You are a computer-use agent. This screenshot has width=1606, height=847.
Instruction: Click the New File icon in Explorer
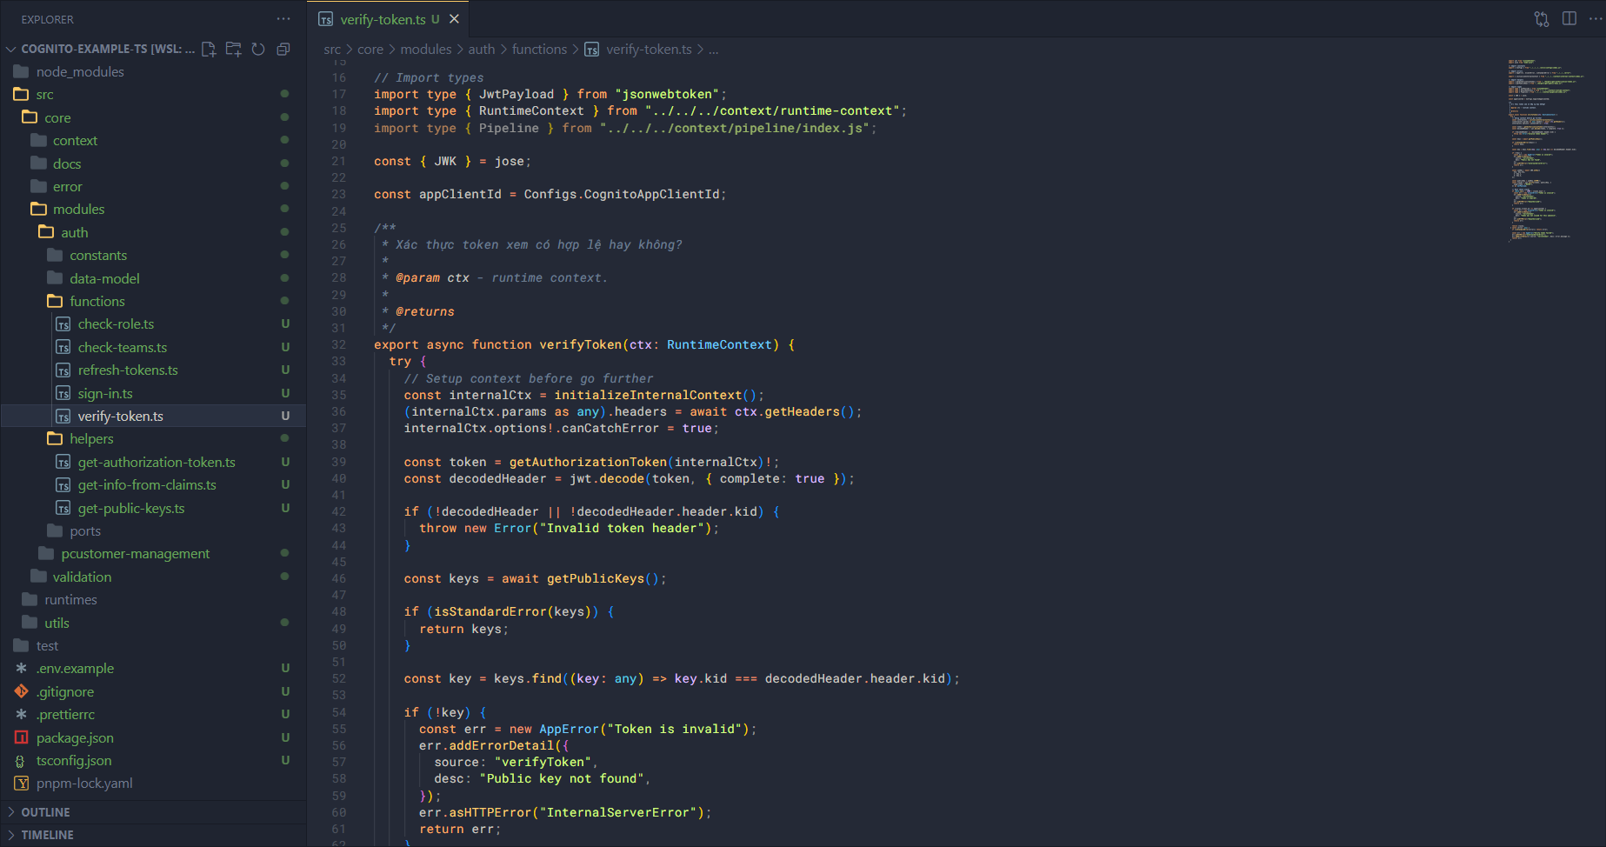(x=209, y=49)
